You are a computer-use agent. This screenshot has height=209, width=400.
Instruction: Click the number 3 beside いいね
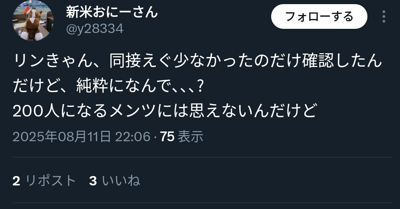tap(93, 181)
